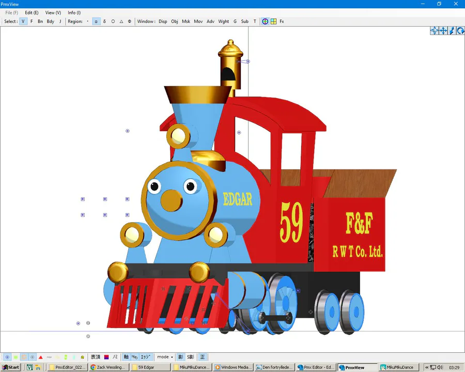The height and width of the screenshot is (372, 465).
Task: Toggle the Fx effects button
Action: (282, 21)
